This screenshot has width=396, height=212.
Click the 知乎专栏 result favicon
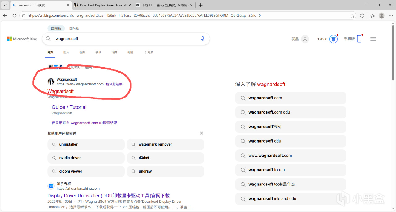click(x=51, y=186)
